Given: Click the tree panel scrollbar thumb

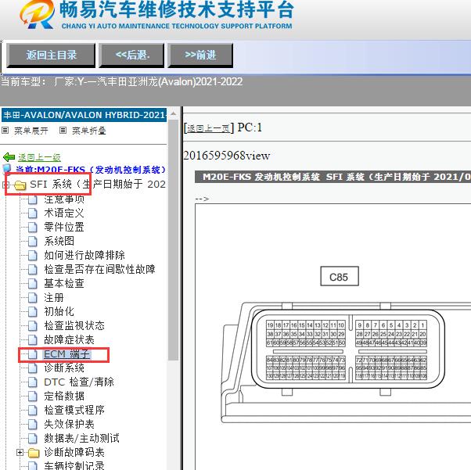Looking at the screenshot, I should coord(174,239).
